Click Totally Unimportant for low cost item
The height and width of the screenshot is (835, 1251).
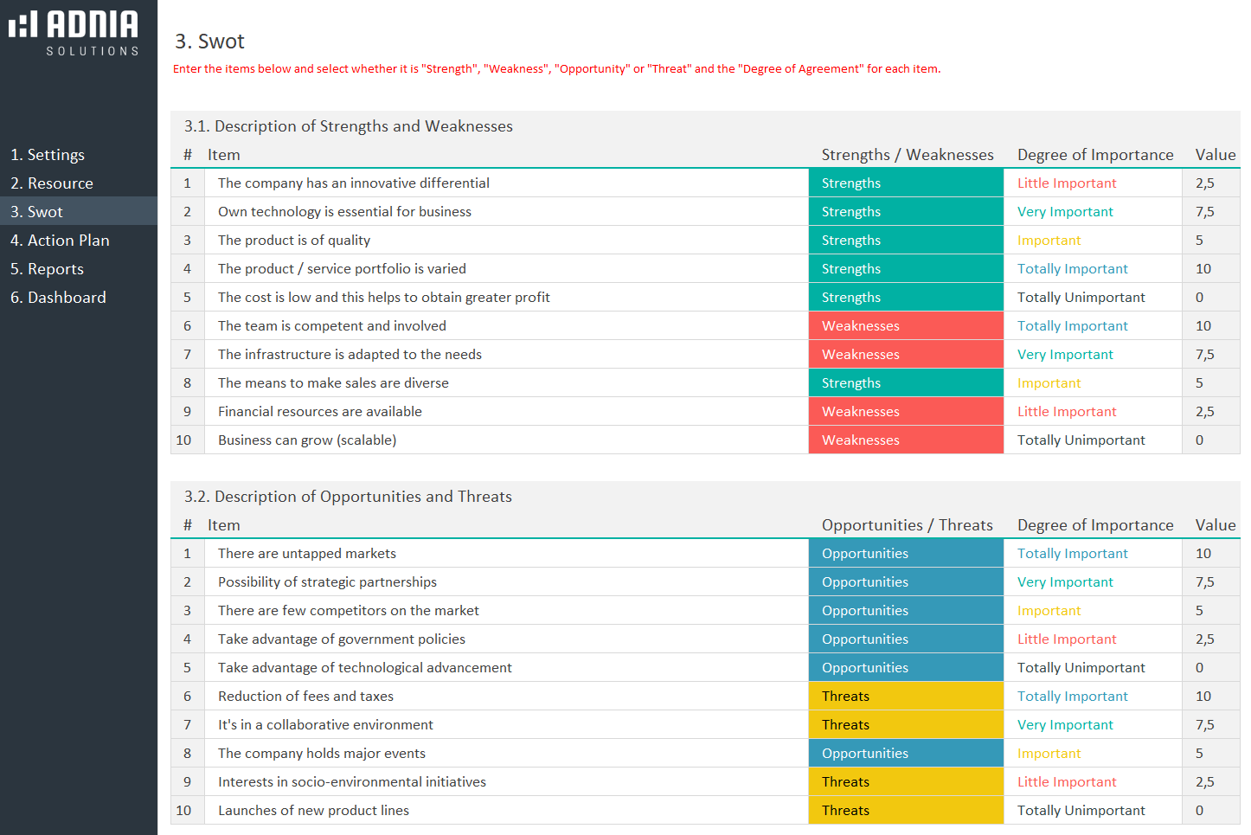click(1092, 298)
